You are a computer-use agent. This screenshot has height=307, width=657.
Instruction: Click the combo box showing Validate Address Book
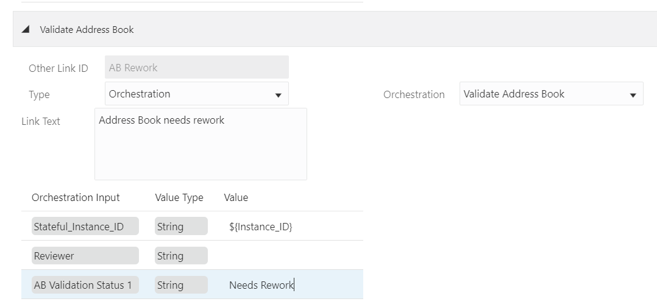[542, 94]
